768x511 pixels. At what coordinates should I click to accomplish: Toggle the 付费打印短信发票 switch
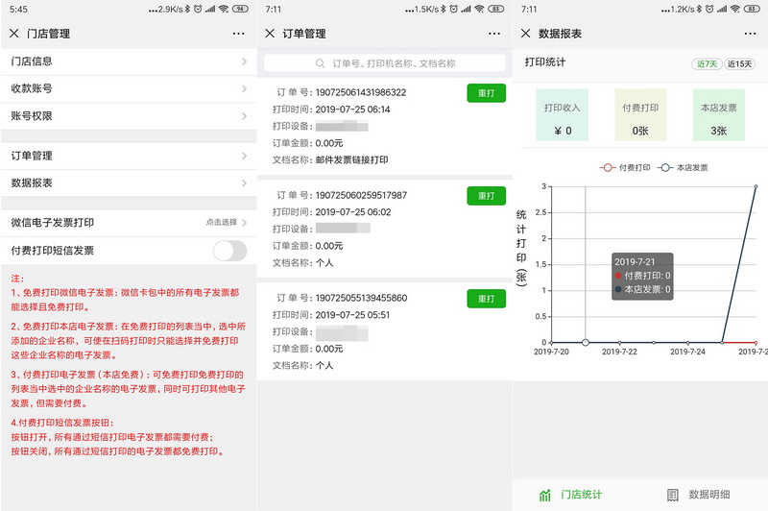point(229,251)
